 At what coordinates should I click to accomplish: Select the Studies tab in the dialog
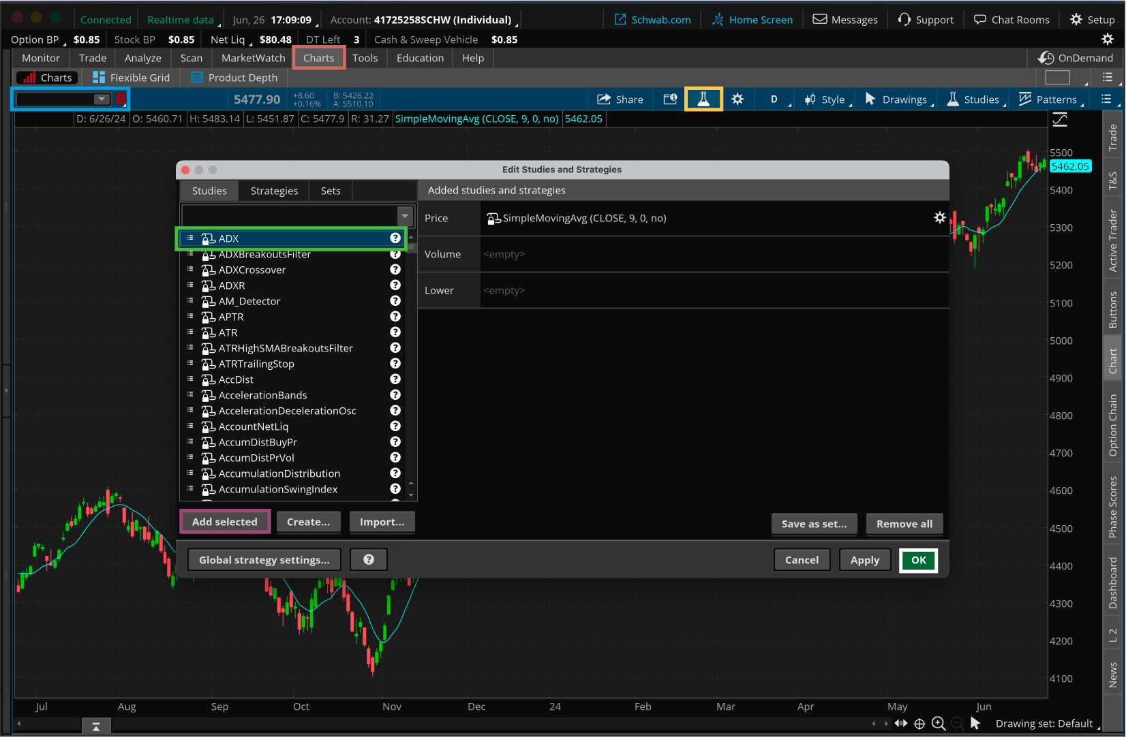coord(209,191)
